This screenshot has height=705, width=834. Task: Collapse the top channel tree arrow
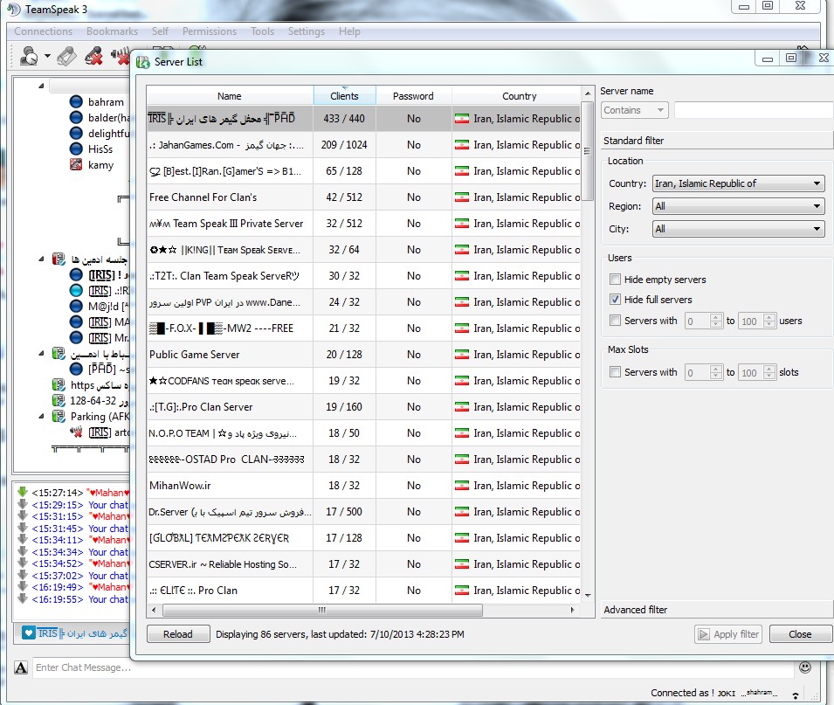[x=42, y=86]
